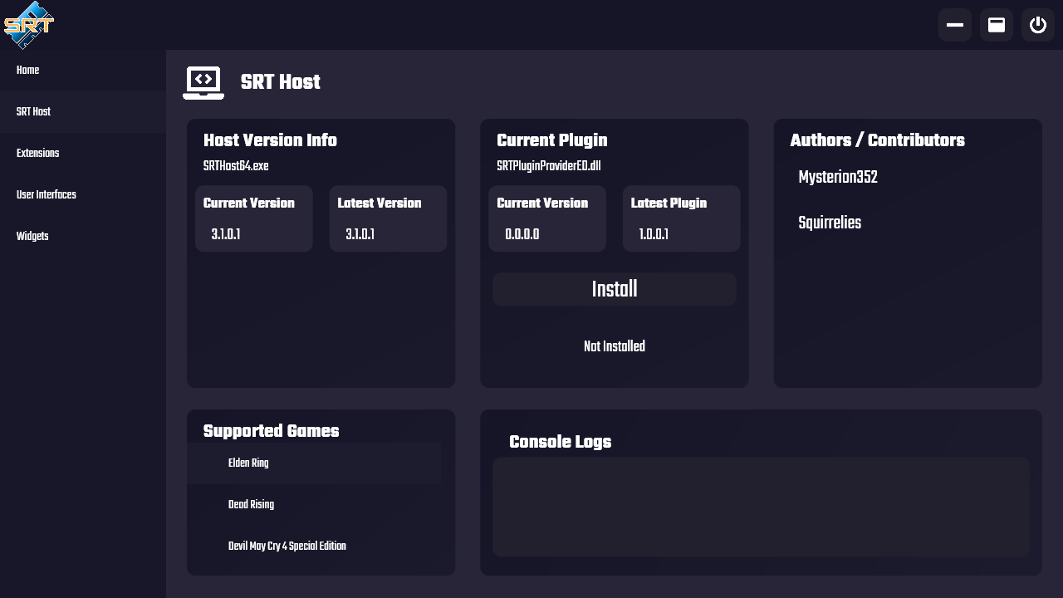The image size is (1063, 598).
Task: Click contributor Squirrelies
Action: click(x=830, y=223)
